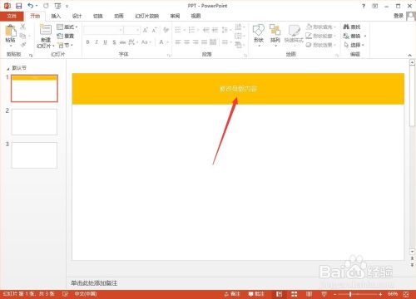Viewport: 416px width, 299px height.
Task: Toggle text Shadow formatting
Action: click(114, 42)
